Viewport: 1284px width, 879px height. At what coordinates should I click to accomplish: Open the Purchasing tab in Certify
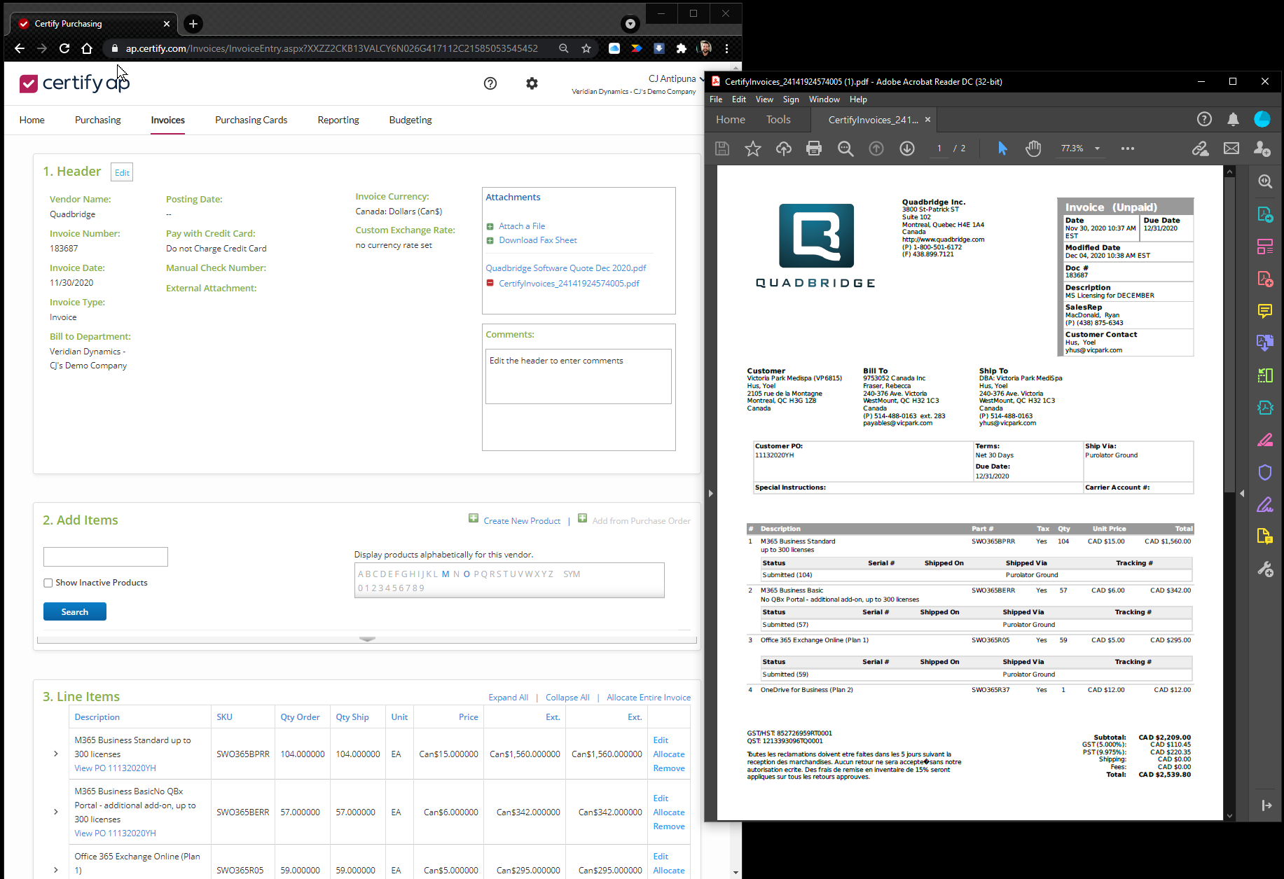[x=98, y=120]
